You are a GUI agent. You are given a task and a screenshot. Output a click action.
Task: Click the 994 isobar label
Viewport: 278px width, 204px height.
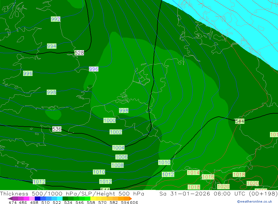click(x=52, y=46)
